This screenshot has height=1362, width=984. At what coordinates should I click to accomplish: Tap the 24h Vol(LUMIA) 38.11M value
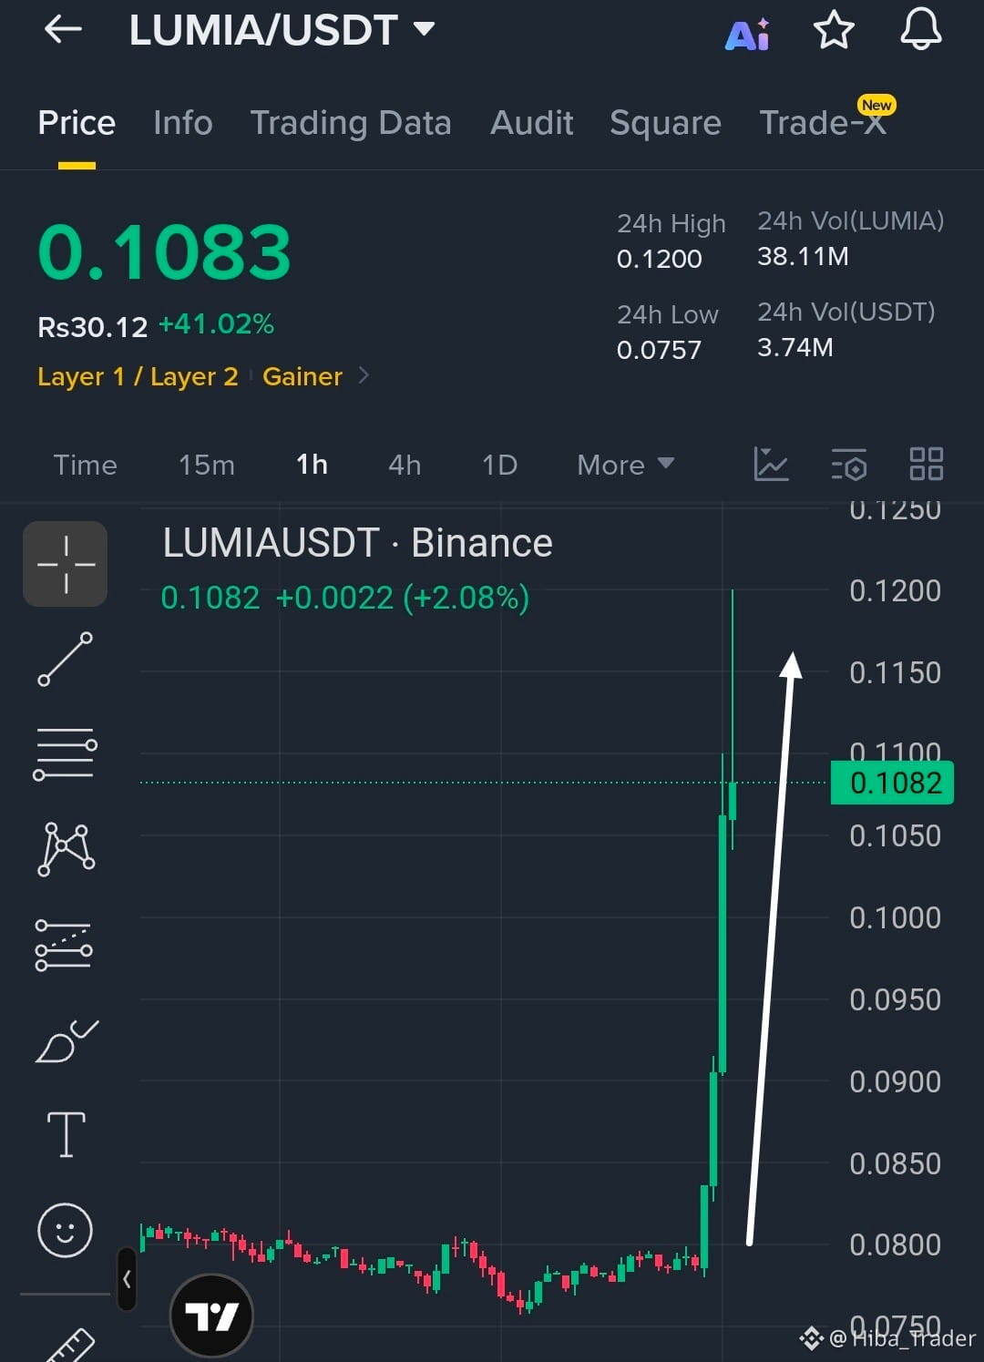point(803,257)
